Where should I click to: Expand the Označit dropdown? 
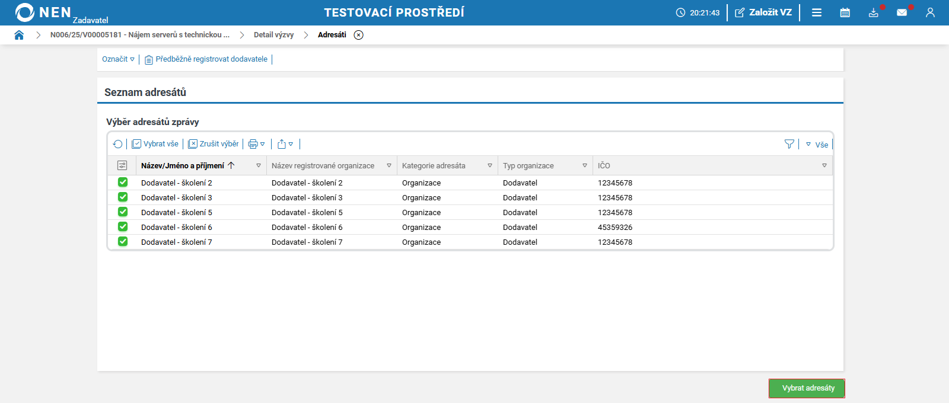tap(119, 59)
